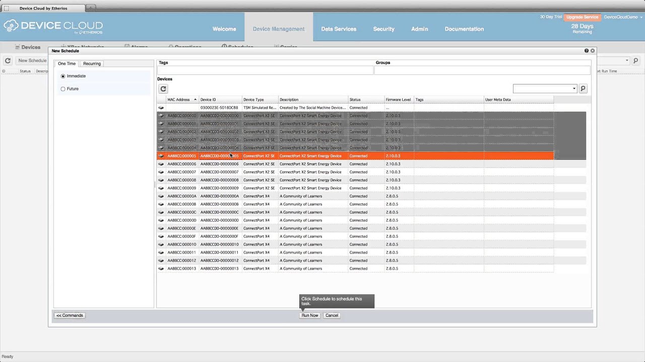Click device icon for AABBCC:000007 row
Screen dimensions: 645x362
tap(161, 172)
